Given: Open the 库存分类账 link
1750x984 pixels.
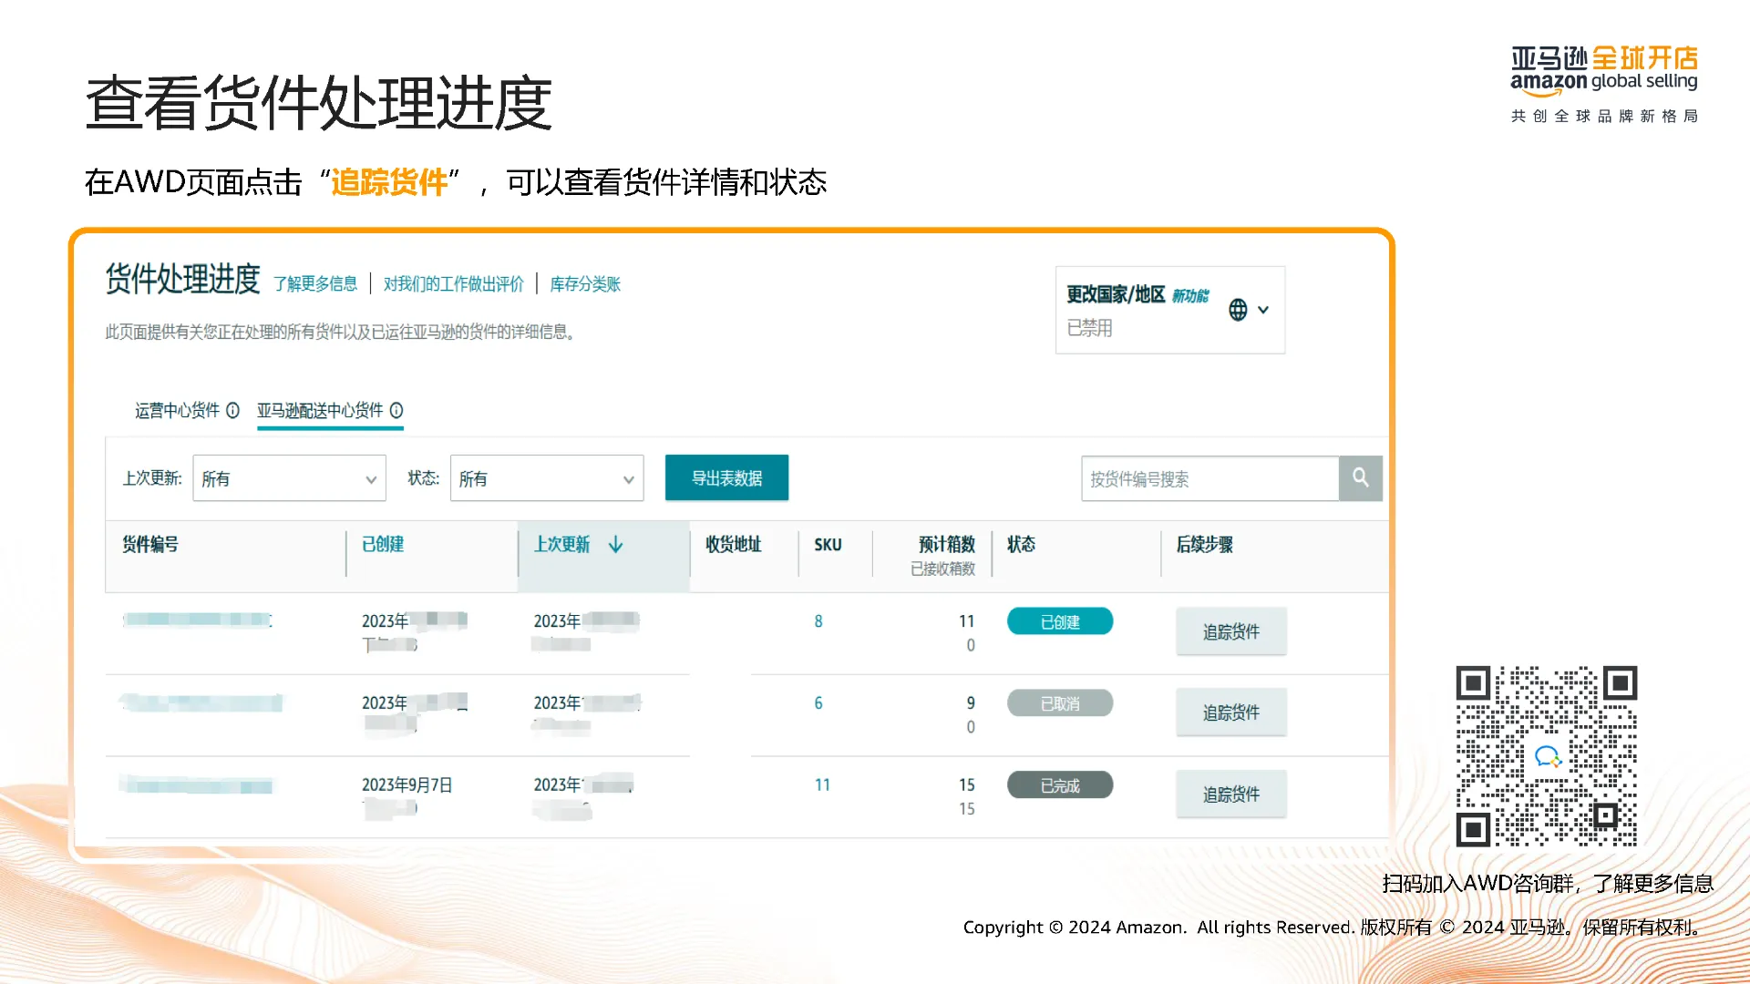Looking at the screenshot, I should 584,284.
